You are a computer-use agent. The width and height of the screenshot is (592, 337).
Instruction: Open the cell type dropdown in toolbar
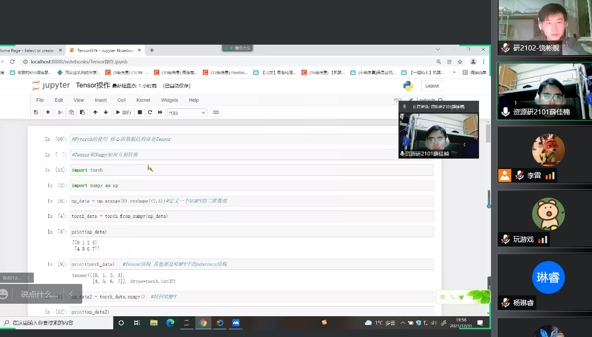tap(187, 113)
